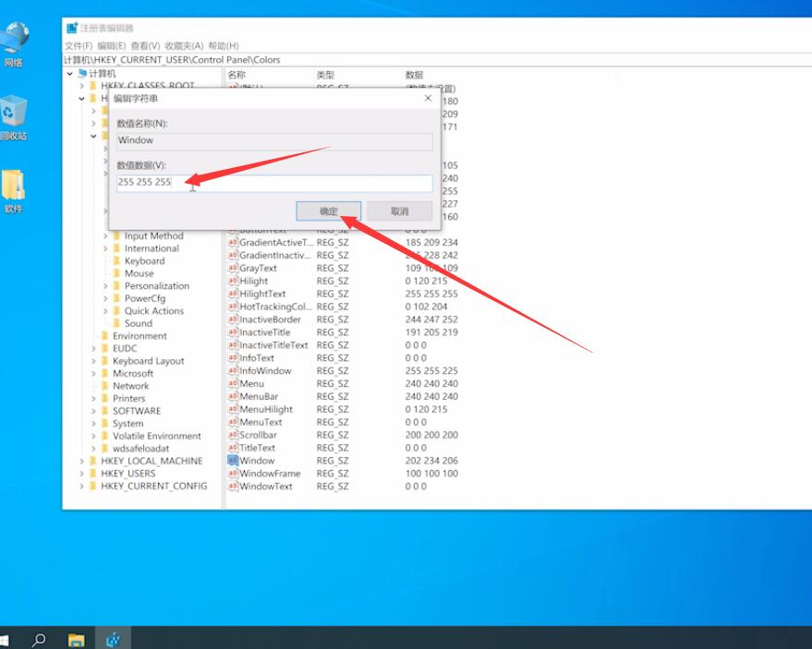
Task: Click the WindowText value string icon
Action: pyautogui.click(x=233, y=487)
